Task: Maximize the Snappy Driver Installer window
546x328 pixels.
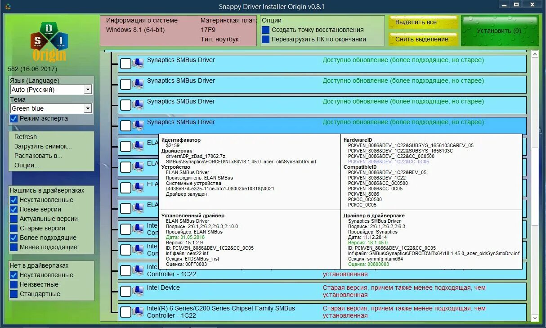Action: pyautogui.click(x=516, y=4)
